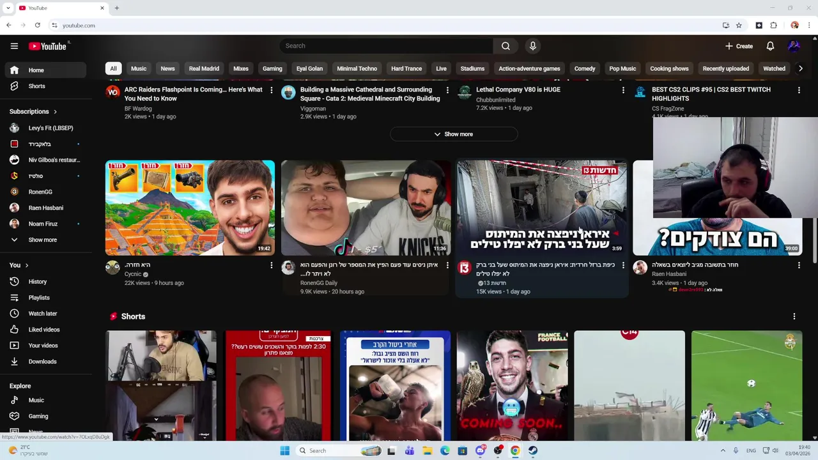Viewport: 818px width, 460px height.
Task: Start voice search with the microphone icon
Action: tap(532, 46)
